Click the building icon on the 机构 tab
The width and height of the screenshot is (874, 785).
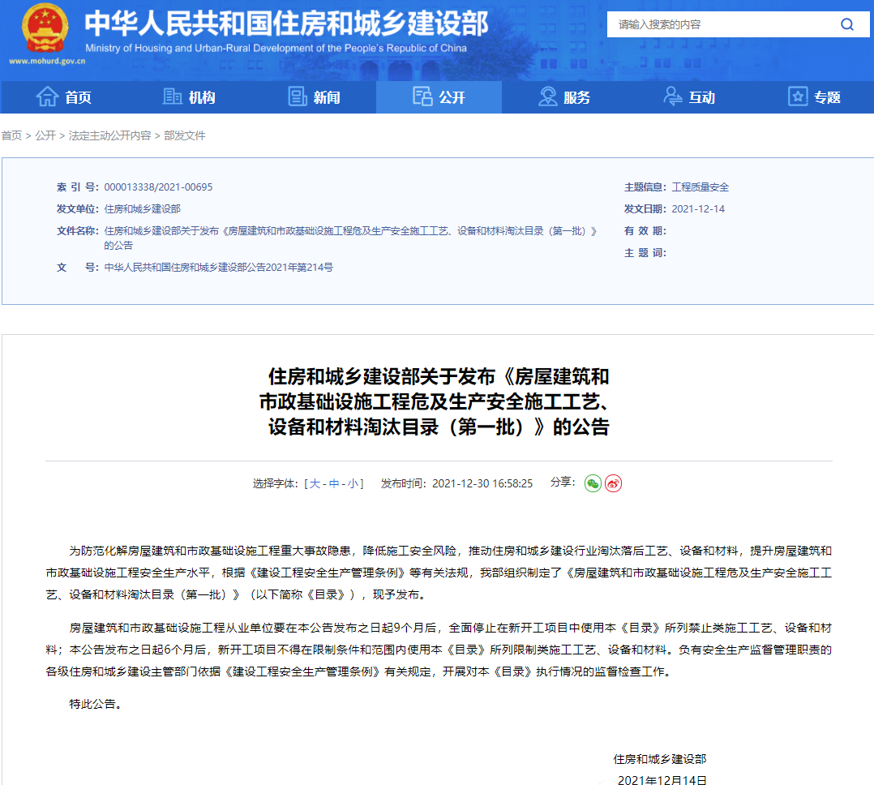(173, 97)
